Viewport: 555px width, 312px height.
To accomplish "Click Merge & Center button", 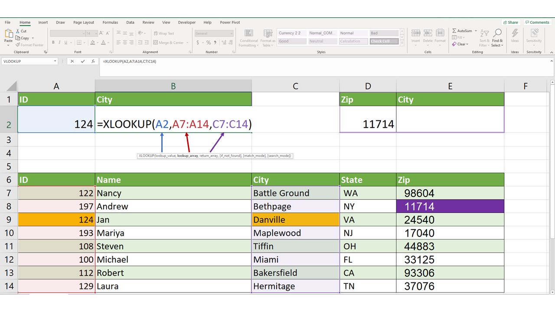I will (169, 43).
